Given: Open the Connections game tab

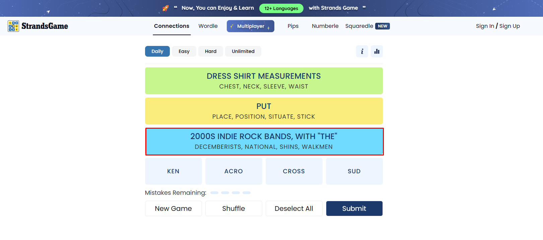Looking at the screenshot, I should [x=172, y=26].
